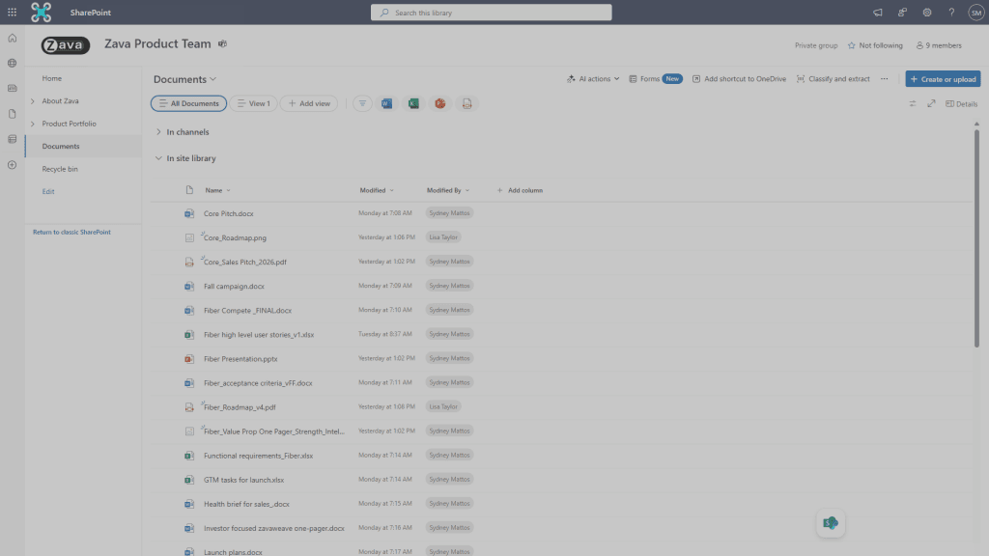Click the Teams icon beside site title
This screenshot has width=989, height=556.
coord(223,44)
